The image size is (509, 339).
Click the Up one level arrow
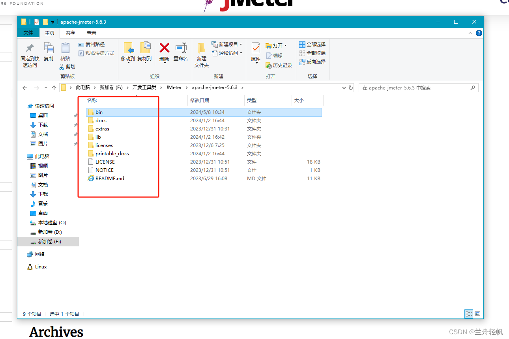[x=54, y=88]
